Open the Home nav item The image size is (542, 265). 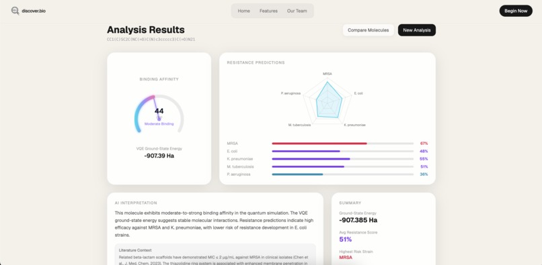coord(243,11)
